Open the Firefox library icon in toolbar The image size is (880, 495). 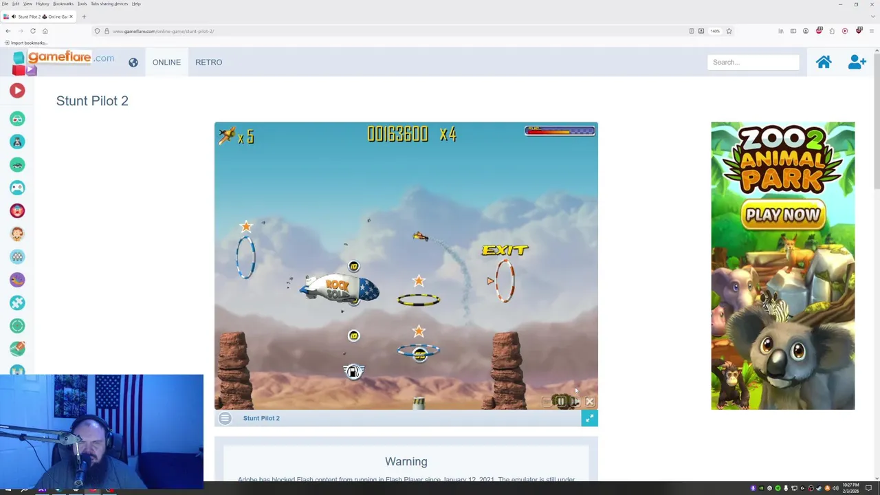[x=780, y=31]
